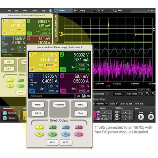Click the zoom out magnifier icon at far right
This screenshot has height=158, width=158.
point(154,94)
